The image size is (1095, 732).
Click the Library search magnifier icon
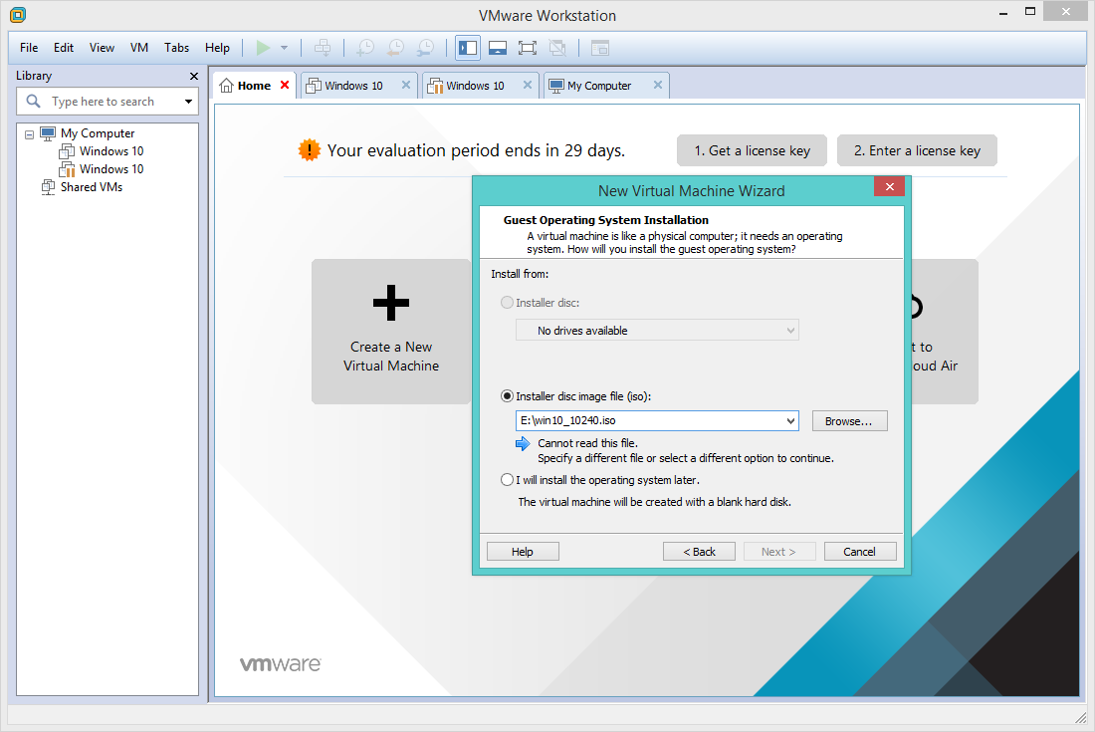(x=33, y=102)
